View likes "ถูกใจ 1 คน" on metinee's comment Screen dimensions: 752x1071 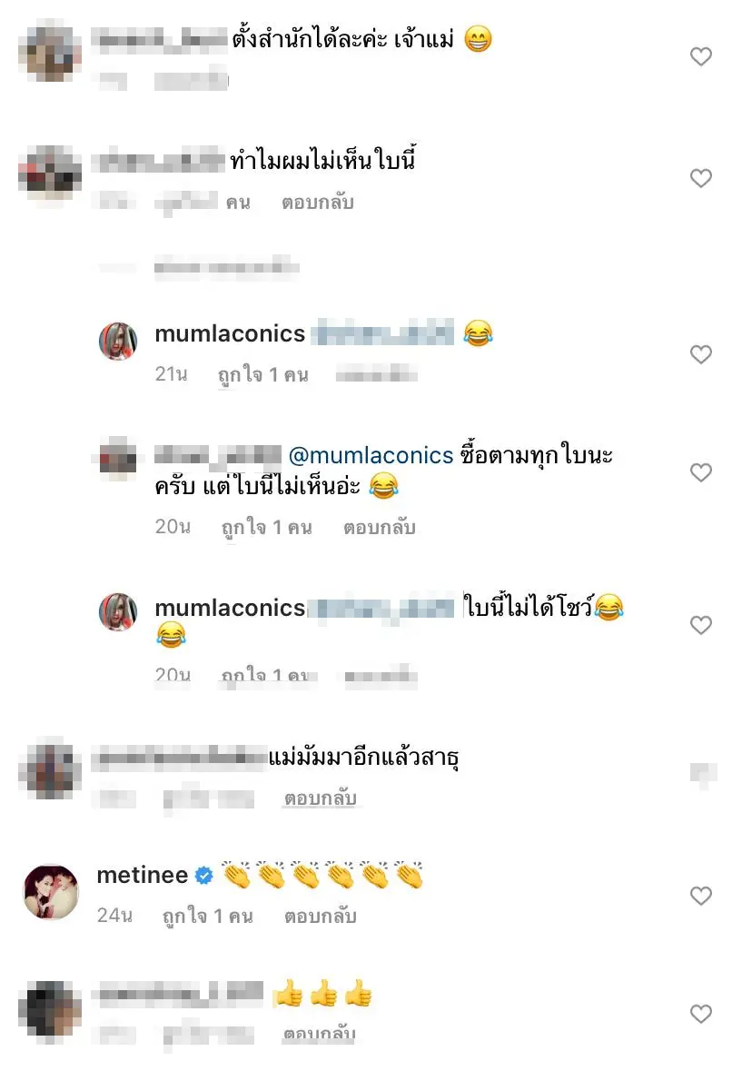click(208, 916)
